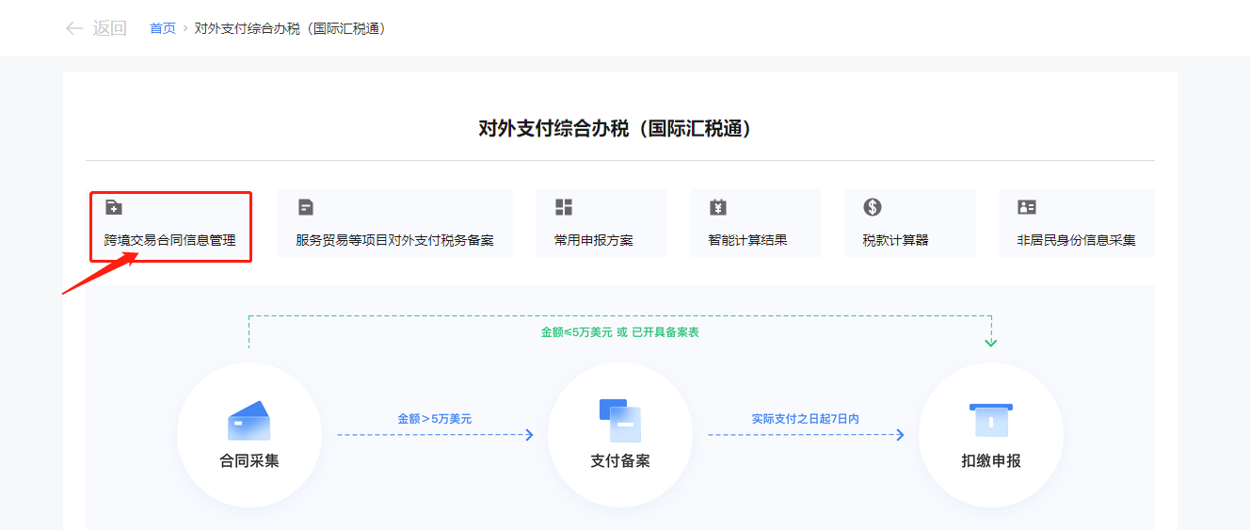This screenshot has width=1250, height=530.
Task: Go to 首页 via the breadcrumb
Action: 163,28
